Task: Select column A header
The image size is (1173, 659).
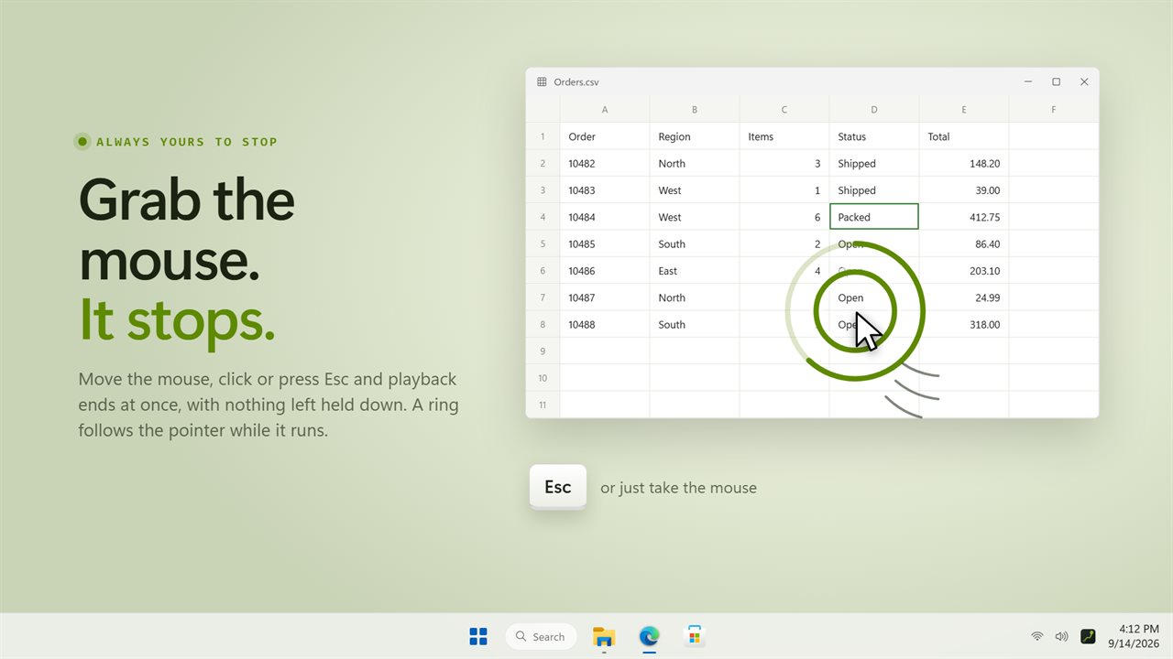Action: (605, 109)
